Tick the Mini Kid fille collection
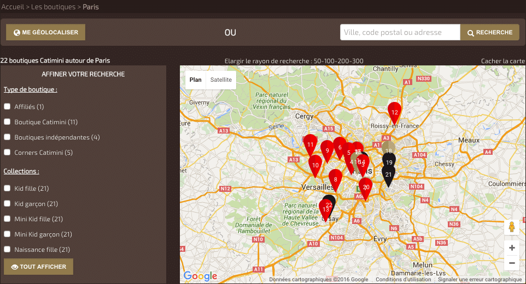Image resolution: width=526 pixels, height=284 pixels. click(7, 219)
